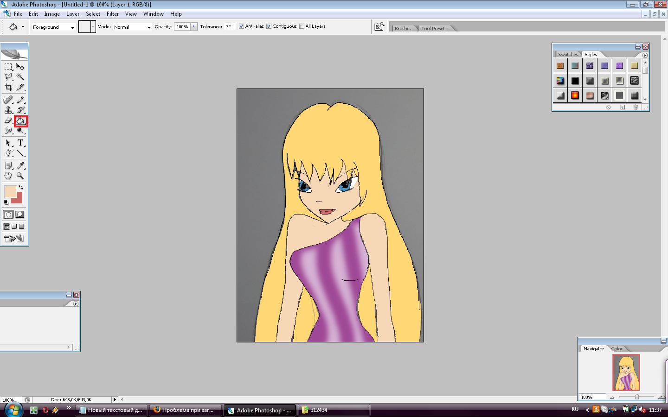Swap foreground and background colors

pos(21,187)
